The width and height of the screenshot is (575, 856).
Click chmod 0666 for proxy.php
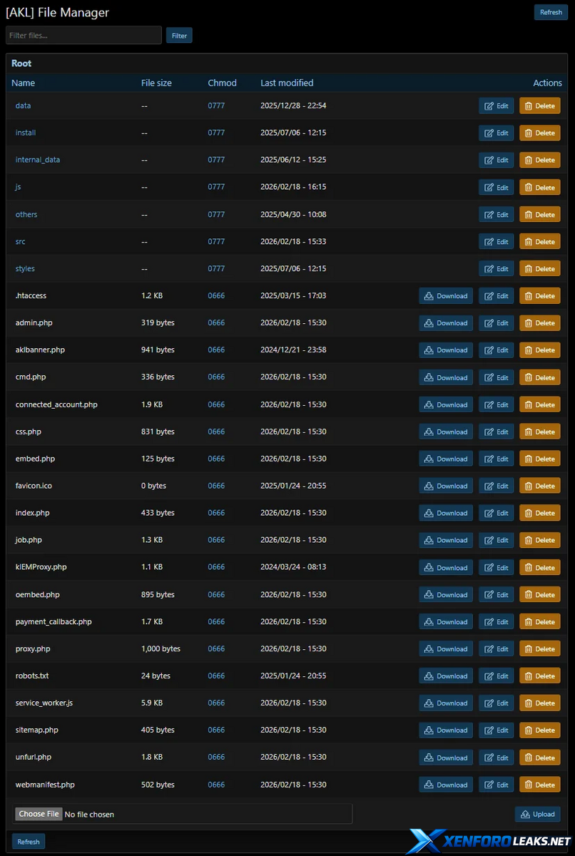click(x=216, y=648)
